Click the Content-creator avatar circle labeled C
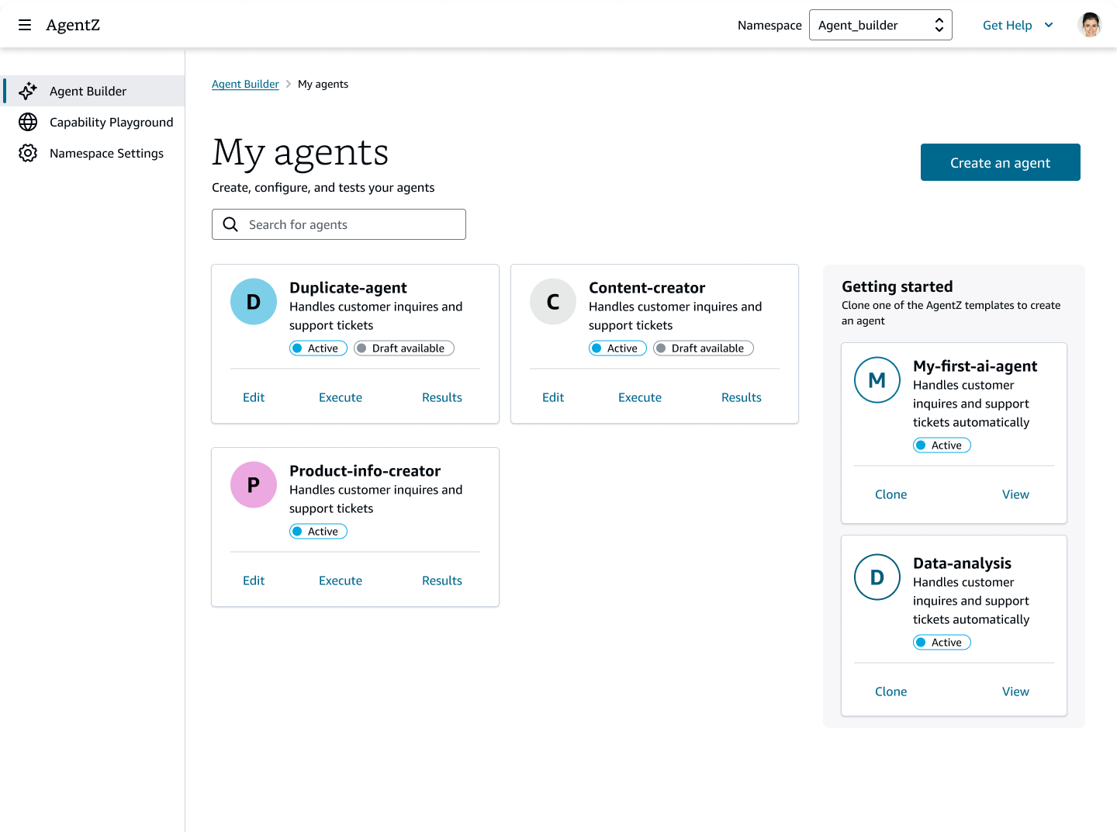The height and width of the screenshot is (832, 1117). [553, 301]
